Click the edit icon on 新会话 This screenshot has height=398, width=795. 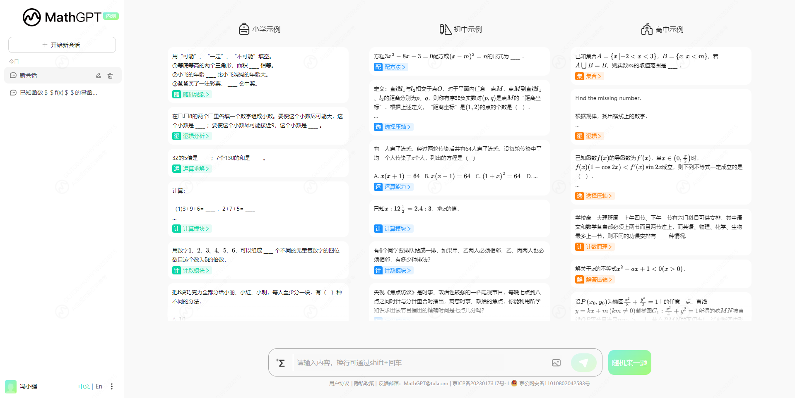coord(99,76)
